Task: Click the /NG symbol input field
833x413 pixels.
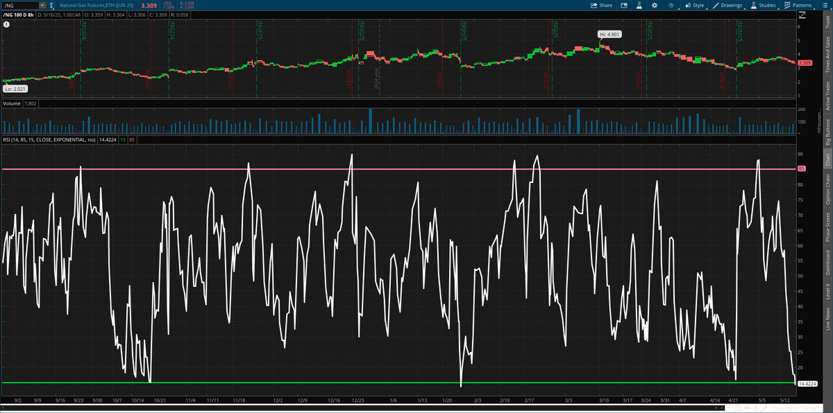Action: click(x=24, y=5)
